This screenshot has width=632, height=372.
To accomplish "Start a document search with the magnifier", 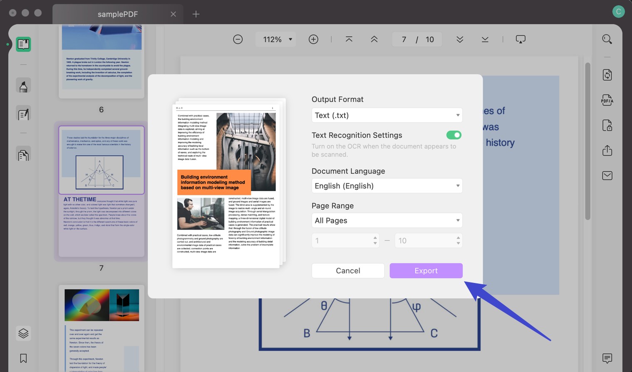I will pyautogui.click(x=607, y=39).
